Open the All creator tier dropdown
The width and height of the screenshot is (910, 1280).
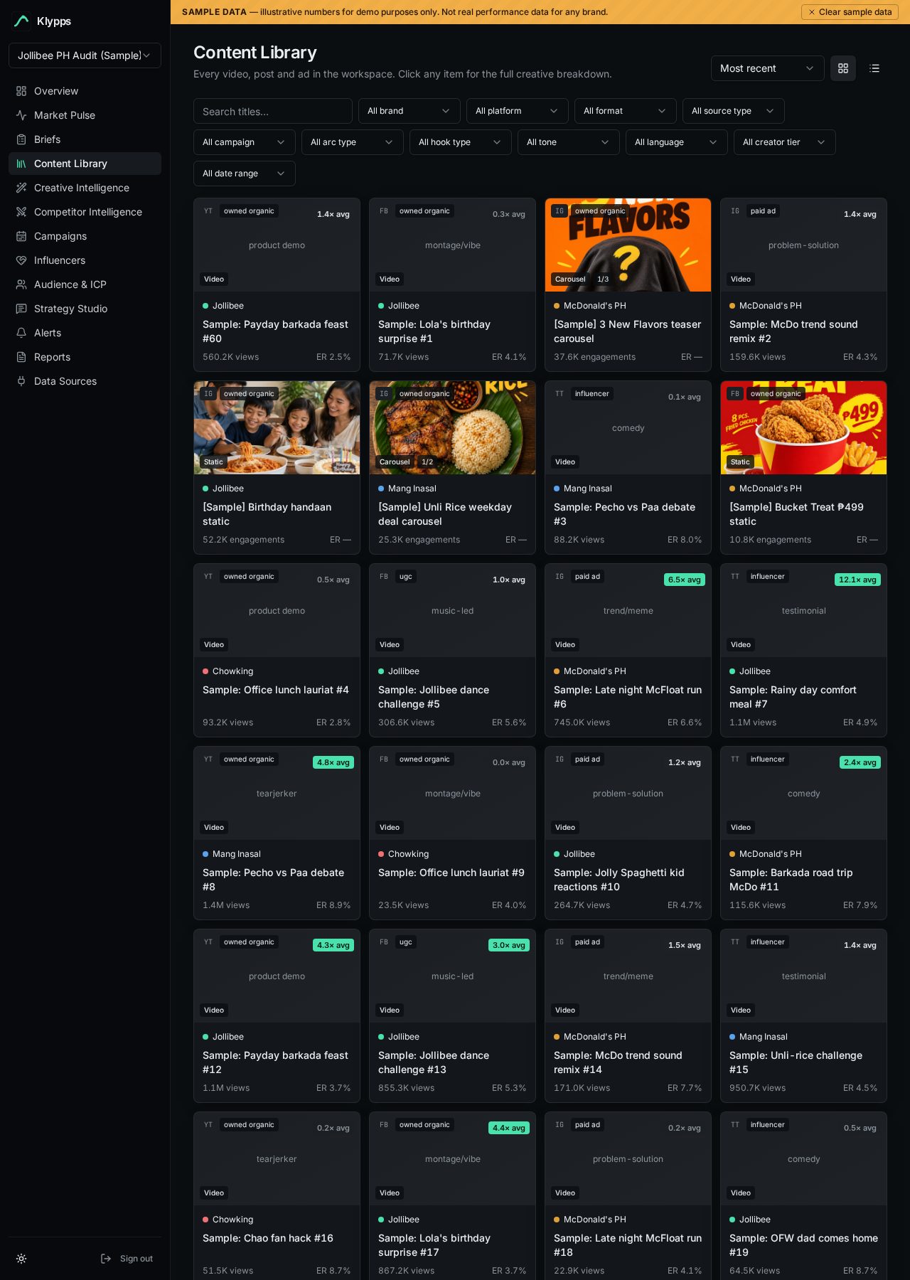point(785,142)
